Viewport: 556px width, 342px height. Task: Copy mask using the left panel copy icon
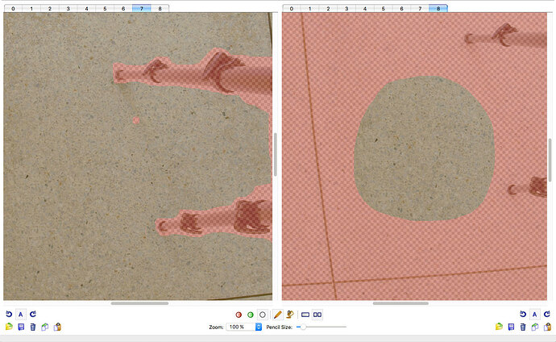click(x=44, y=327)
